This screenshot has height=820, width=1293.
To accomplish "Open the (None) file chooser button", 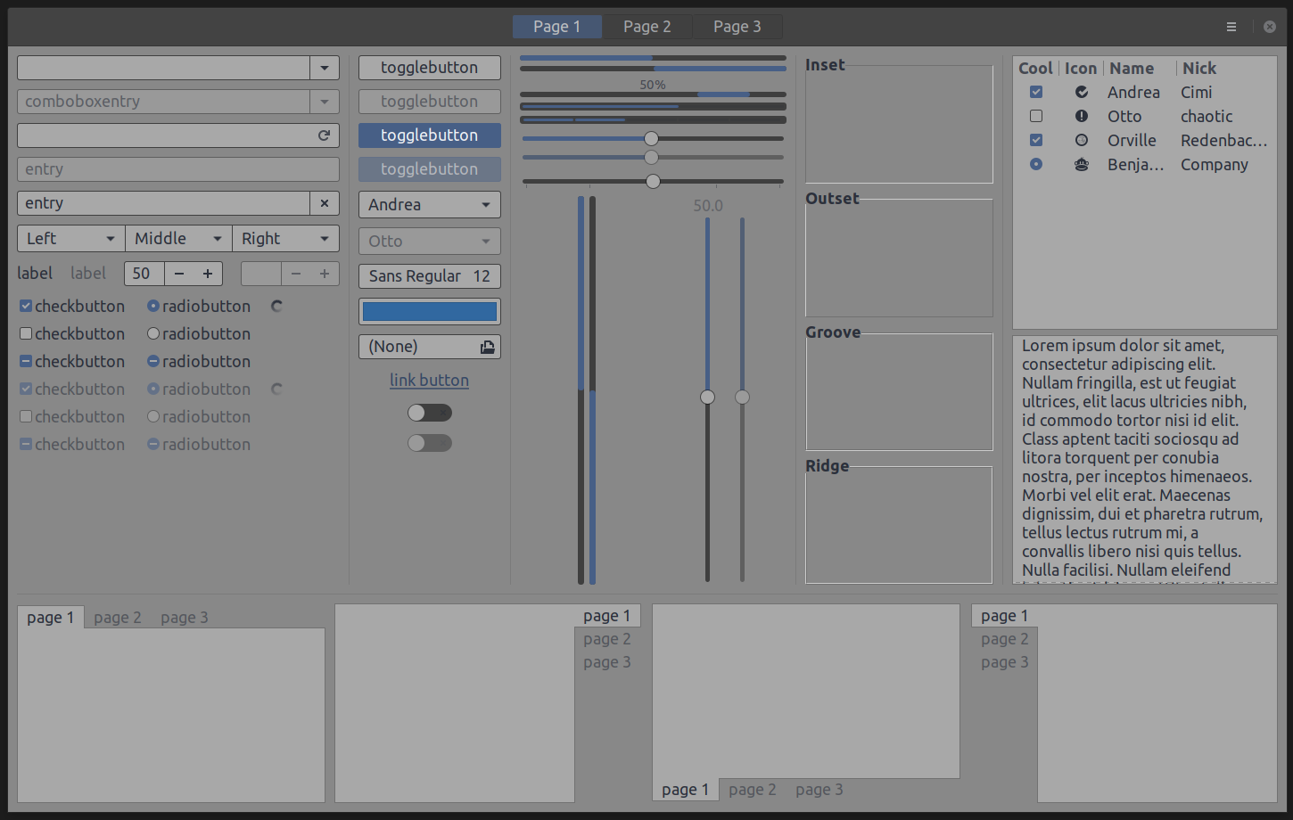I will (430, 347).
